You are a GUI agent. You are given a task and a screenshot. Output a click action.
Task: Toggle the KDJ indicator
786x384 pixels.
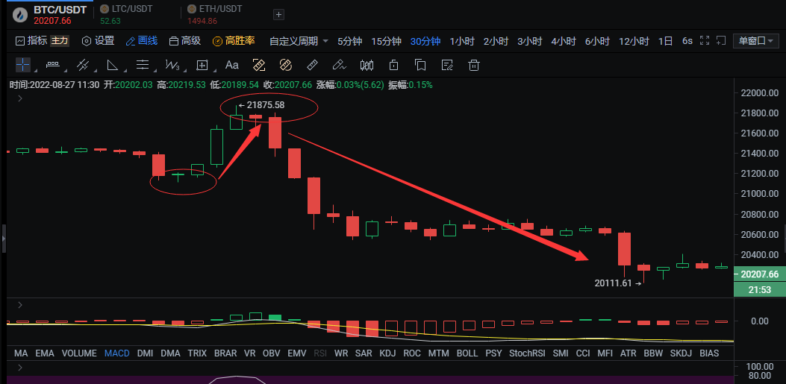click(388, 353)
